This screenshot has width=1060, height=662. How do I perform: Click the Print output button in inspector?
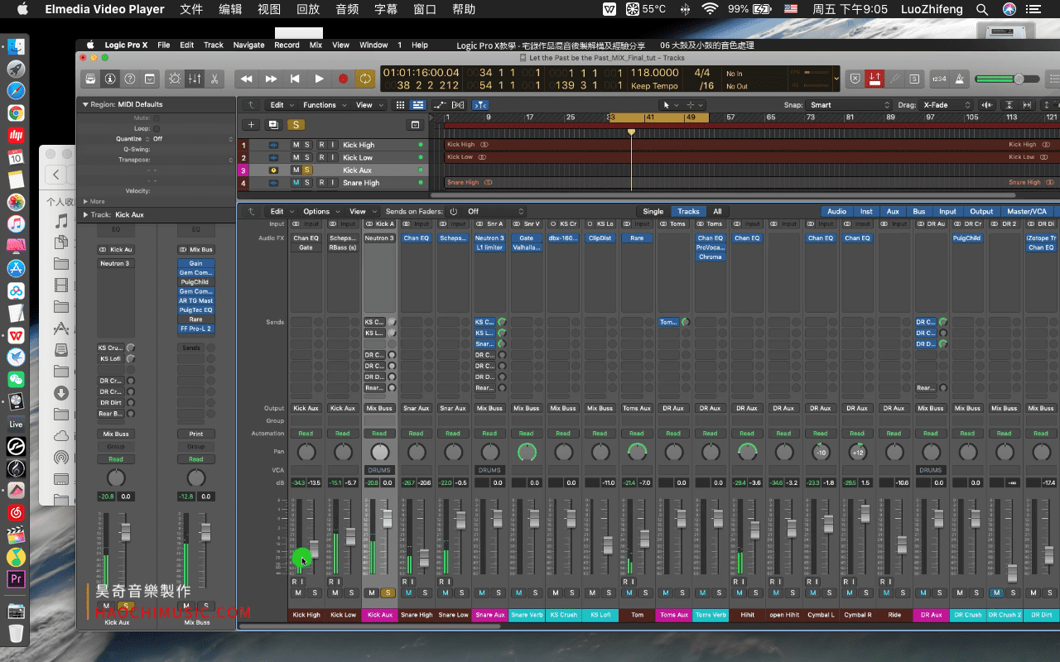(x=196, y=434)
